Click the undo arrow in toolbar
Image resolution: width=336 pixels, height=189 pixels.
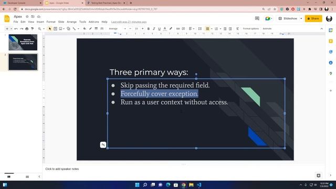point(16,28)
